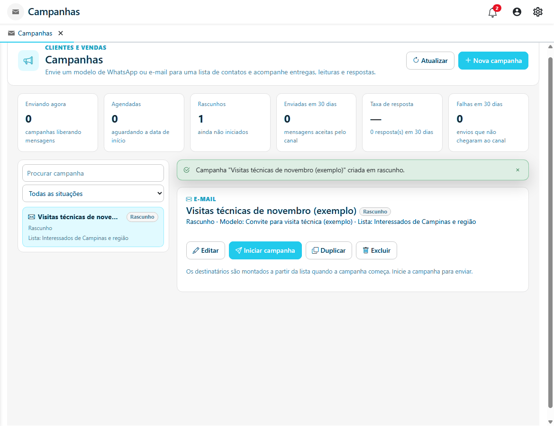Click the Rascunhos stat card
Image resolution: width=554 pixels, height=426 pixels.
230,123
